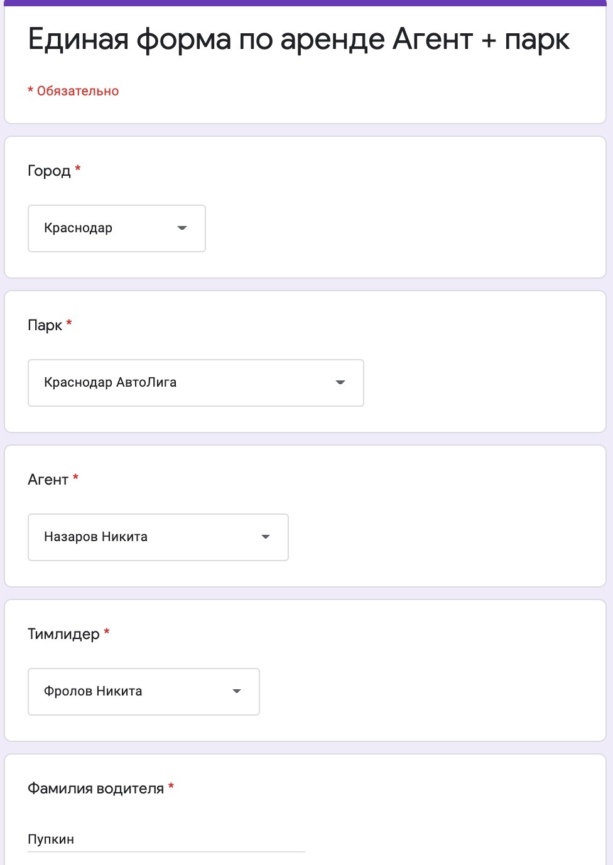613x865 pixels.
Task: Click the red asterisk beside Город
Action: point(78,168)
